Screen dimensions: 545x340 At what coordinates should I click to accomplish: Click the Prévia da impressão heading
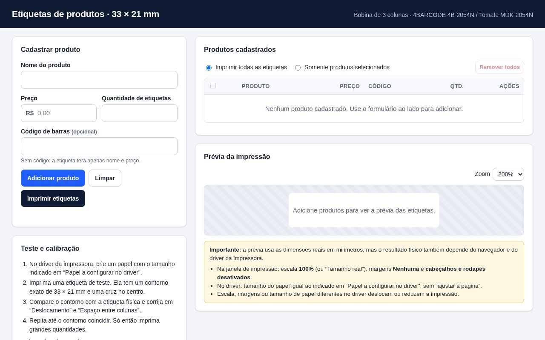237,157
